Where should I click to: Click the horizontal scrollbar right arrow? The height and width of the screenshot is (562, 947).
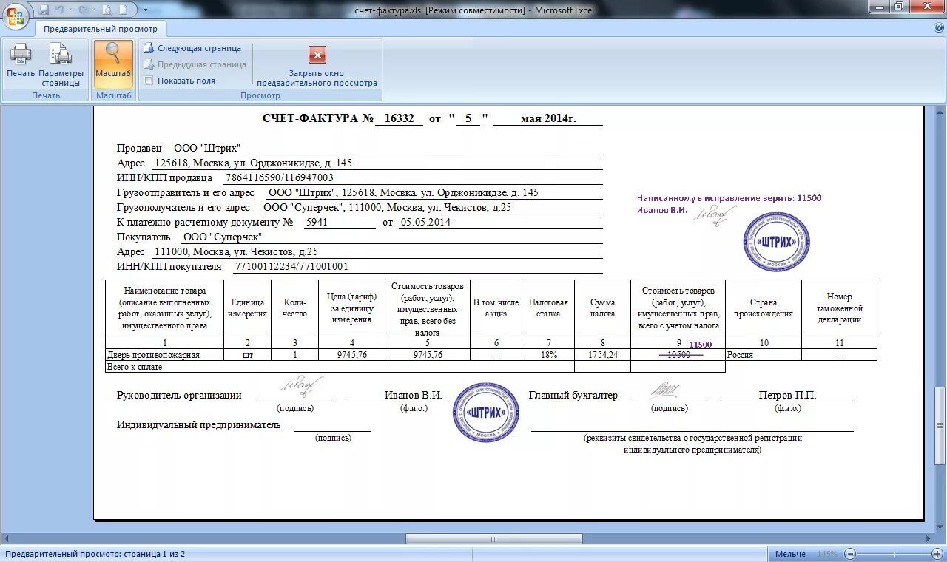(x=929, y=538)
